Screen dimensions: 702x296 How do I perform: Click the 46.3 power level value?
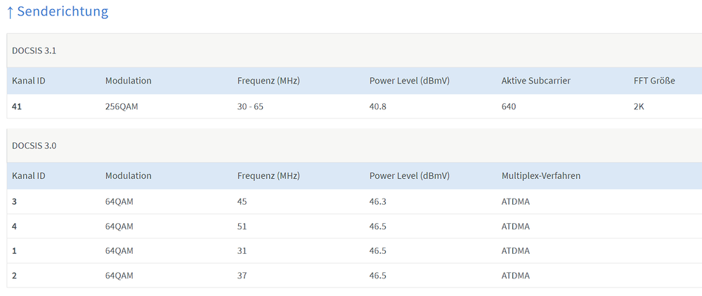coord(378,201)
